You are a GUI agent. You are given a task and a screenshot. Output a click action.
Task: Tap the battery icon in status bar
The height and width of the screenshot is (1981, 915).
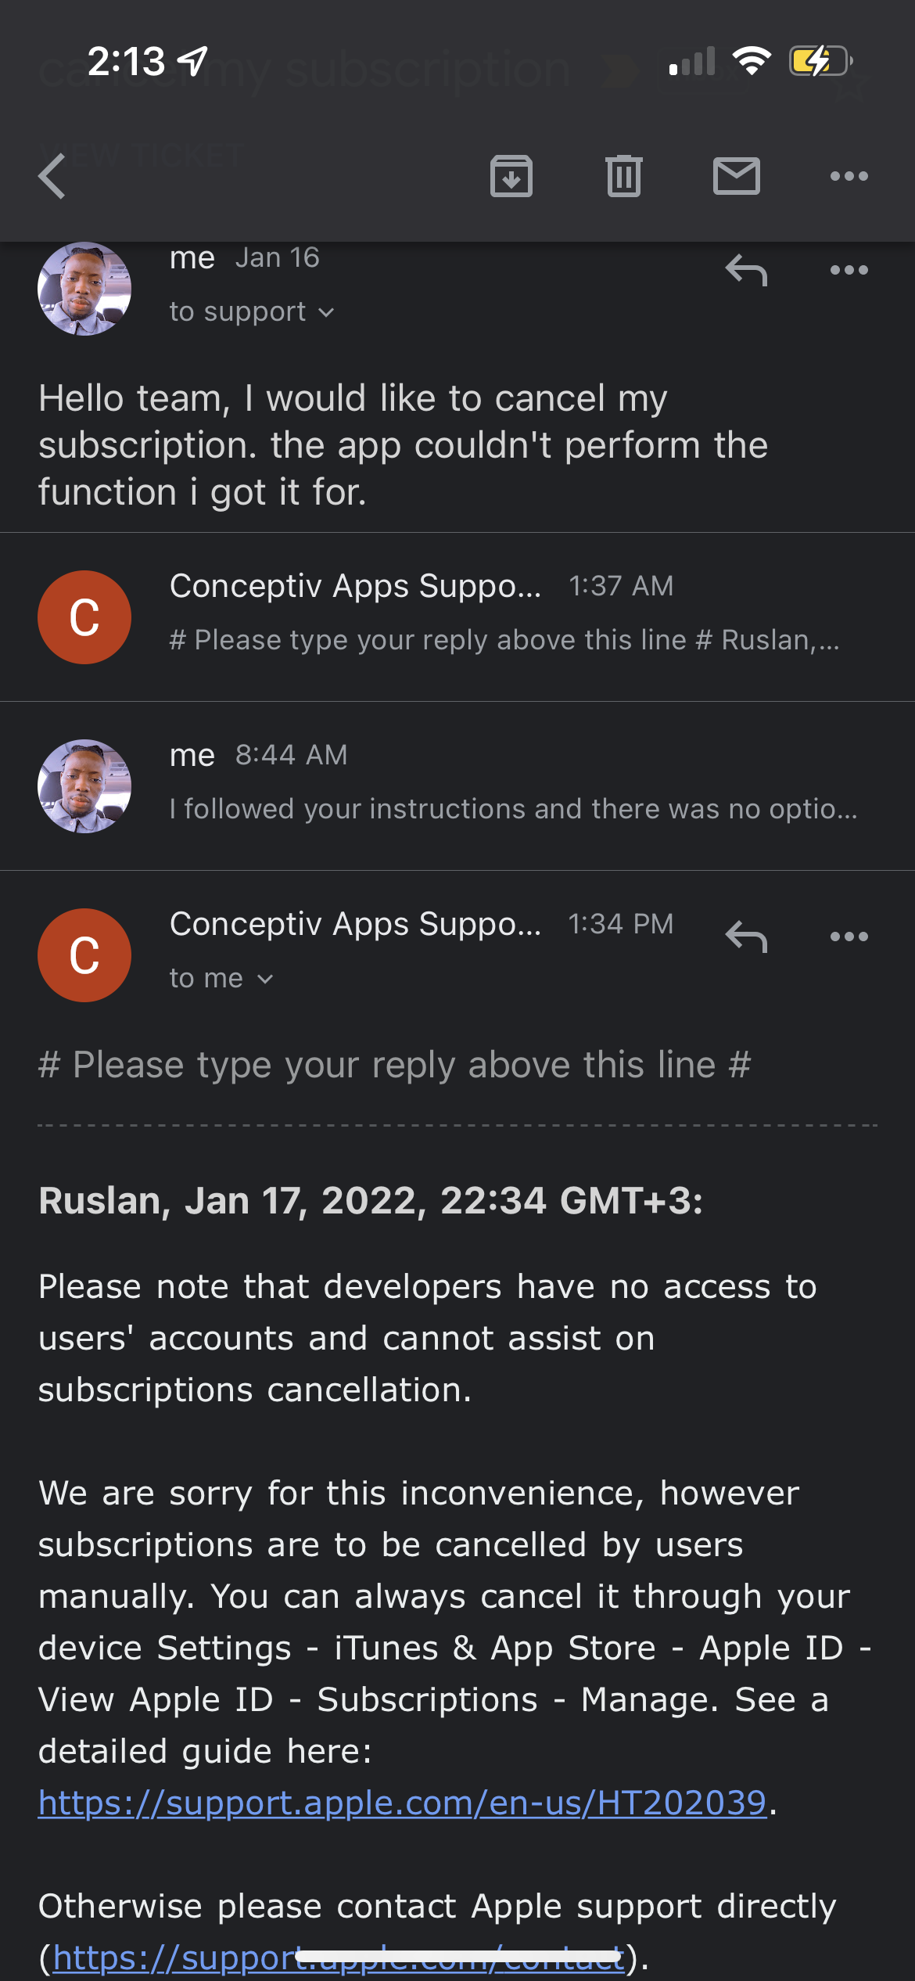(x=820, y=61)
